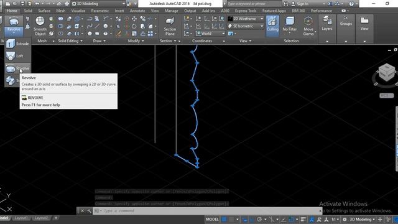Switch to the Visualize ribbon tab
This screenshot has height=224, width=398.
point(78,11)
